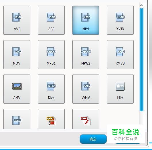Select the MPG2 format tile
The height and width of the screenshot is (150, 152).
click(x=86, y=54)
